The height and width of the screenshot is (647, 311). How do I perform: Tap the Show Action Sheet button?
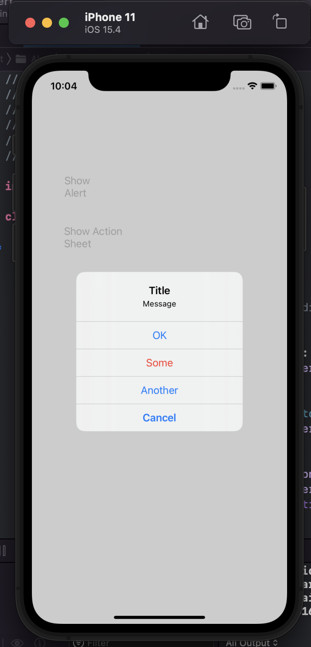[93, 237]
